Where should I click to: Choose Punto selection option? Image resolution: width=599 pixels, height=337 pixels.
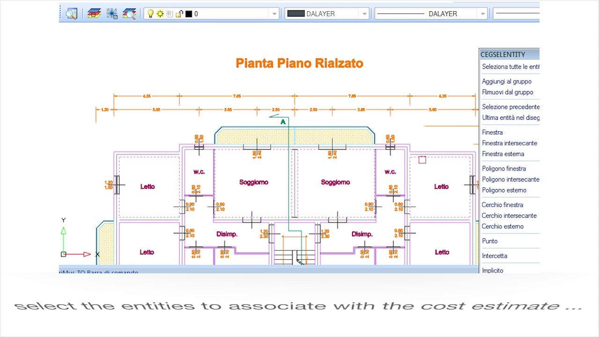click(x=490, y=241)
